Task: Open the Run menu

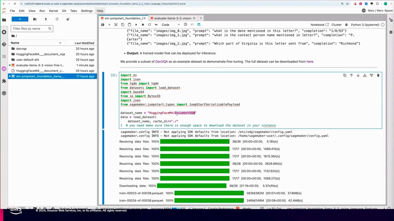Action: tap(42, 11)
